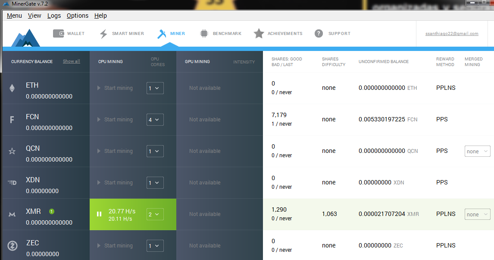Click the Unconfirmed Balance column header
The image size is (494, 260).
(x=383, y=61)
